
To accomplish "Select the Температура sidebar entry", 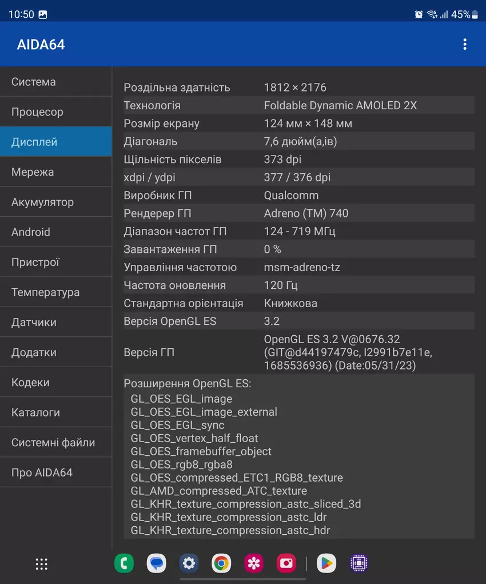I will [x=55, y=292].
